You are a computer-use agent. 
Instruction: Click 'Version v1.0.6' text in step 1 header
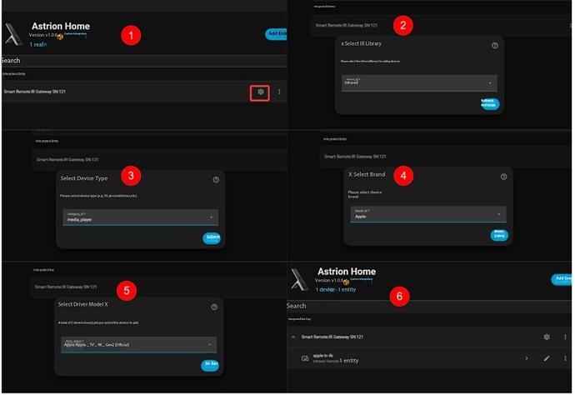tap(42, 35)
